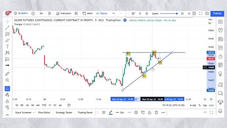This screenshot has width=227, height=128.
Task: Open indicator templates grid icon
Action: 76,14
